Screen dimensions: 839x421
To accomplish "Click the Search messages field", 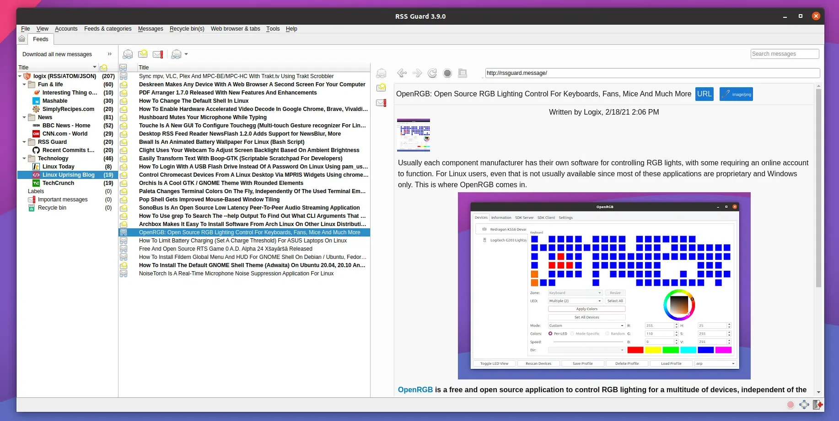I will [x=785, y=54].
